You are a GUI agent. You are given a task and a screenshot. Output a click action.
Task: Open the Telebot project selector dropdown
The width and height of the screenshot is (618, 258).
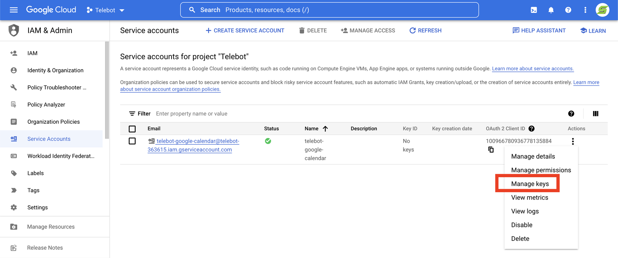[106, 10]
